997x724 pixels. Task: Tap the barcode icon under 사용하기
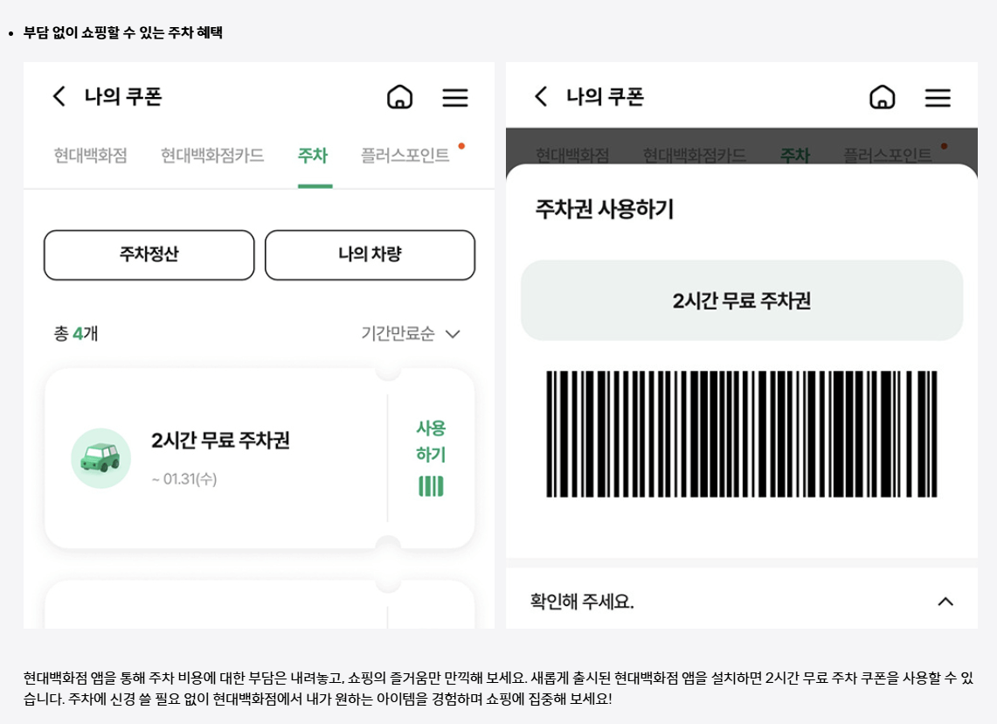coord(432,488)
